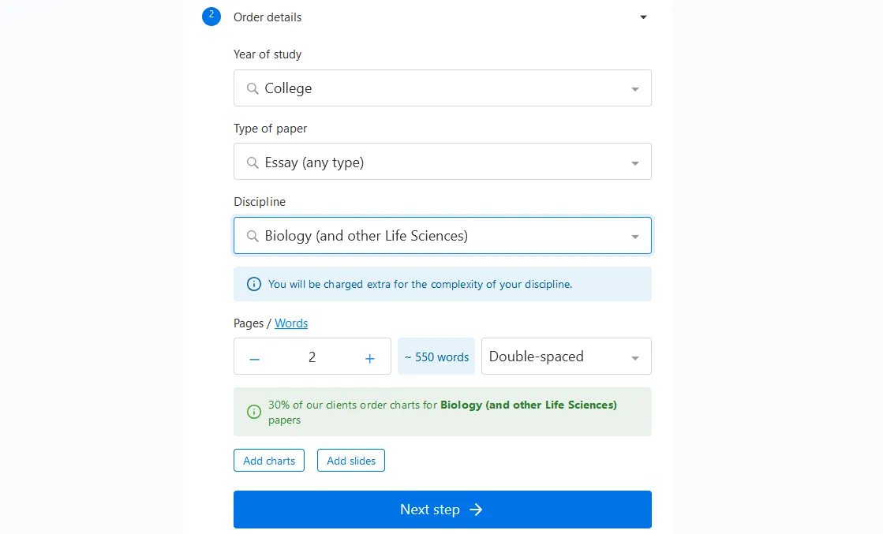The height and width of the screenshot is (534, 883).
Task: Click the green info icon about charts
Action: 254,412
